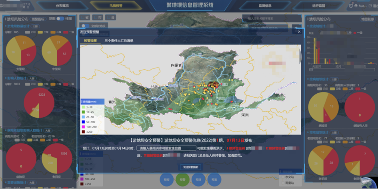Click the green 预警 round button

(182, 179)
